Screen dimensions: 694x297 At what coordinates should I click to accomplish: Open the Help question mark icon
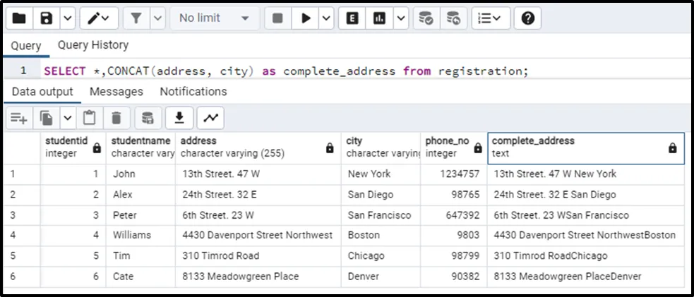coord(527,18)
